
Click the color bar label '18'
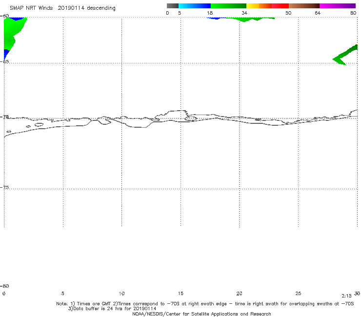(x=210, y=13)
